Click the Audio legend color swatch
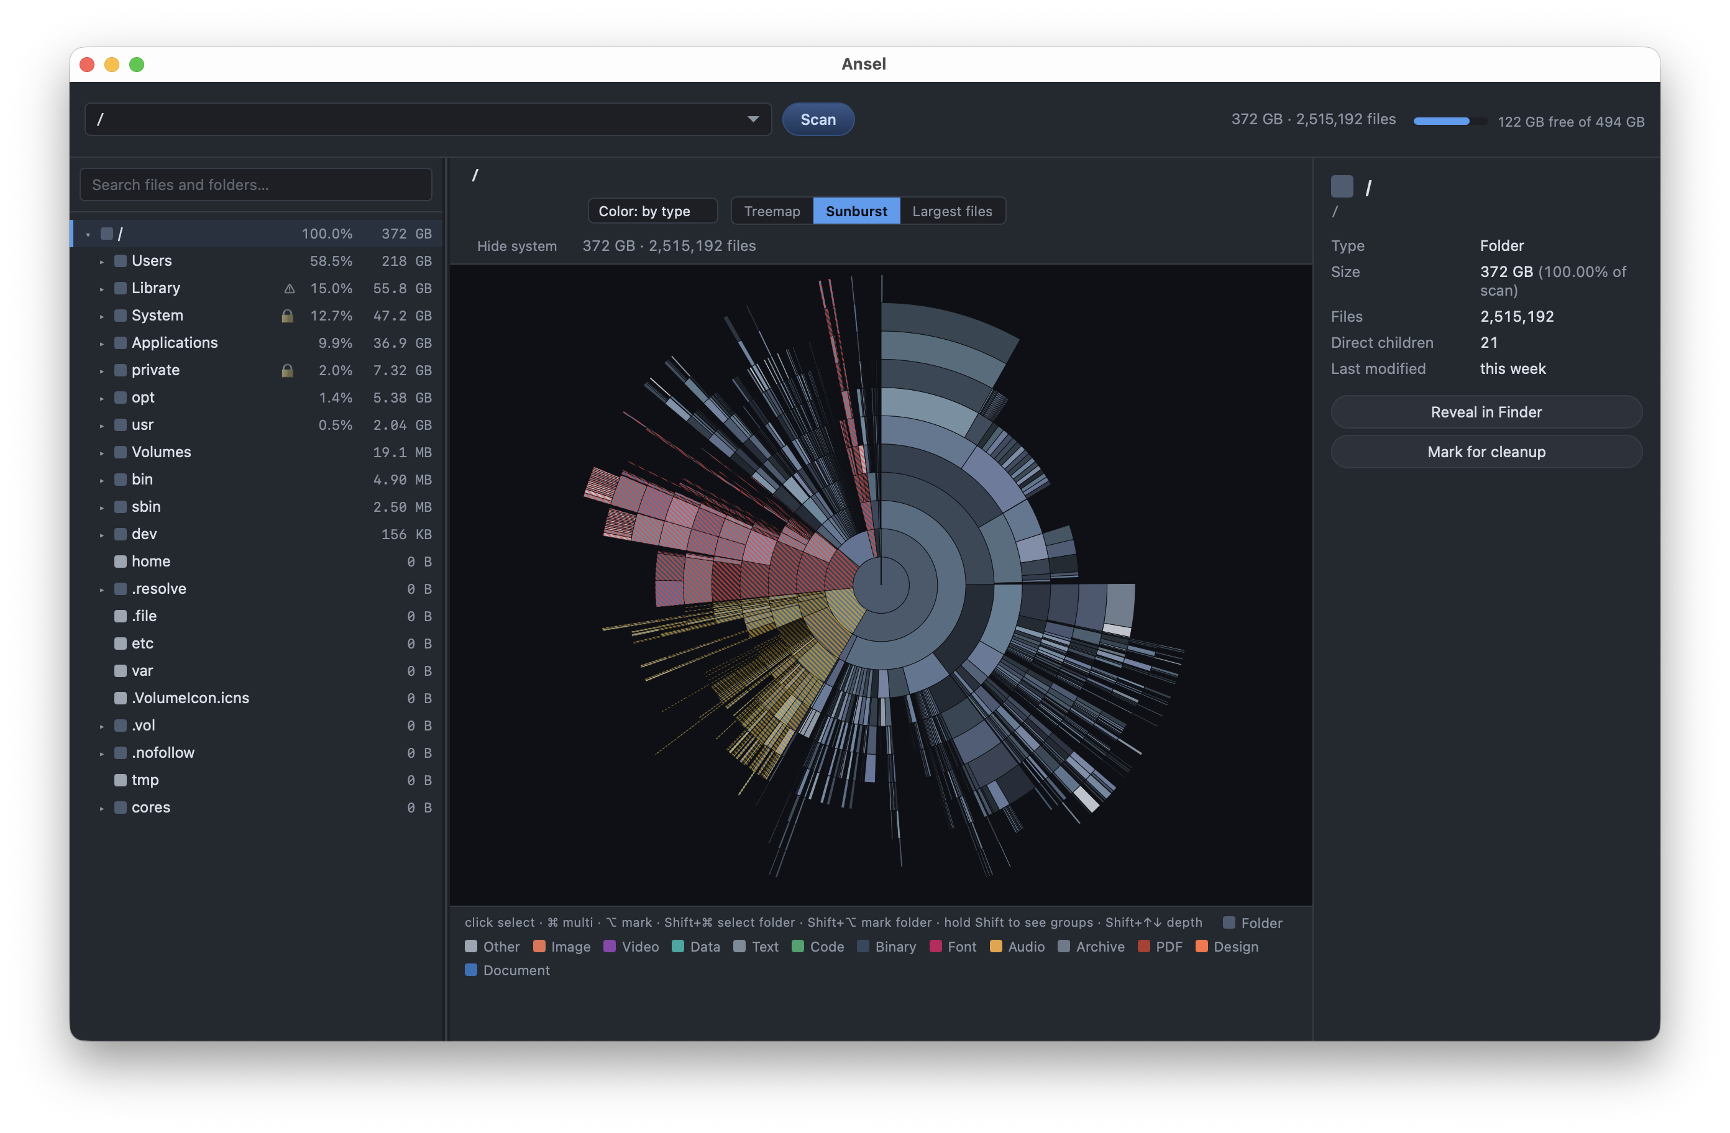Viewport: 1730px width, 1133px height. click(997, 946)
